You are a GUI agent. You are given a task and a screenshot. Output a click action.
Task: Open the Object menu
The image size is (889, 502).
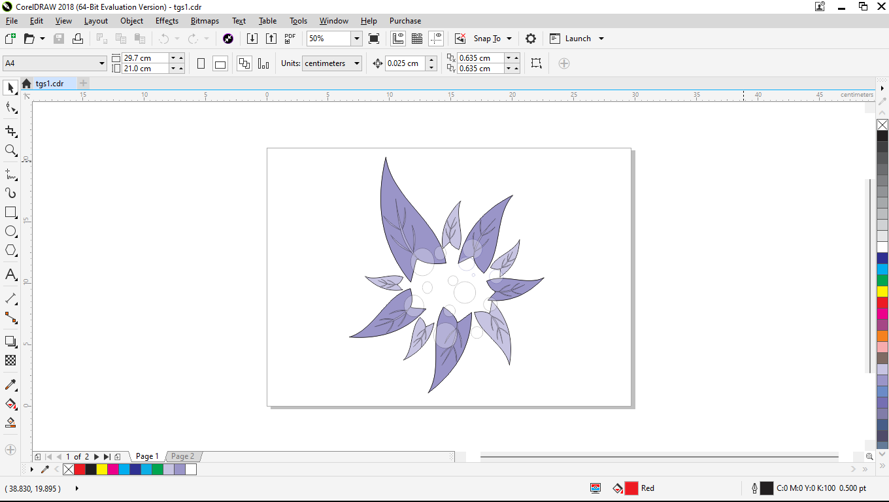pyautogui.click(x=132, y=21)
